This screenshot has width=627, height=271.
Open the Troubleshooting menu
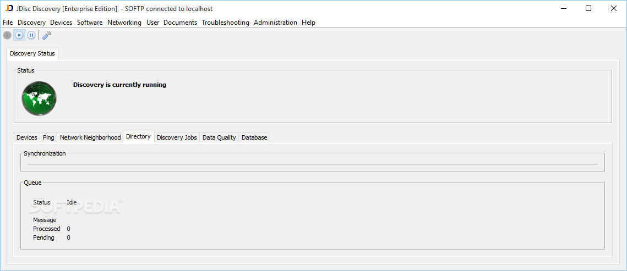click(226, 23)
